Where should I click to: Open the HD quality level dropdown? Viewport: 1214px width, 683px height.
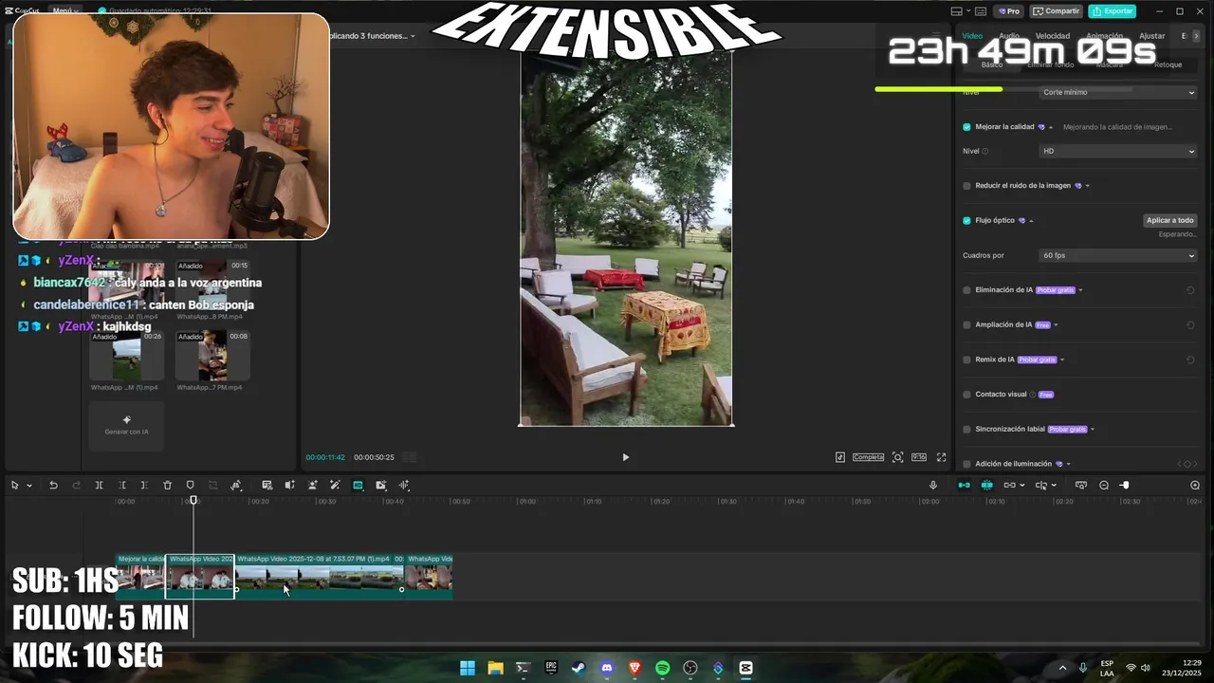(x=1118, y=151)
